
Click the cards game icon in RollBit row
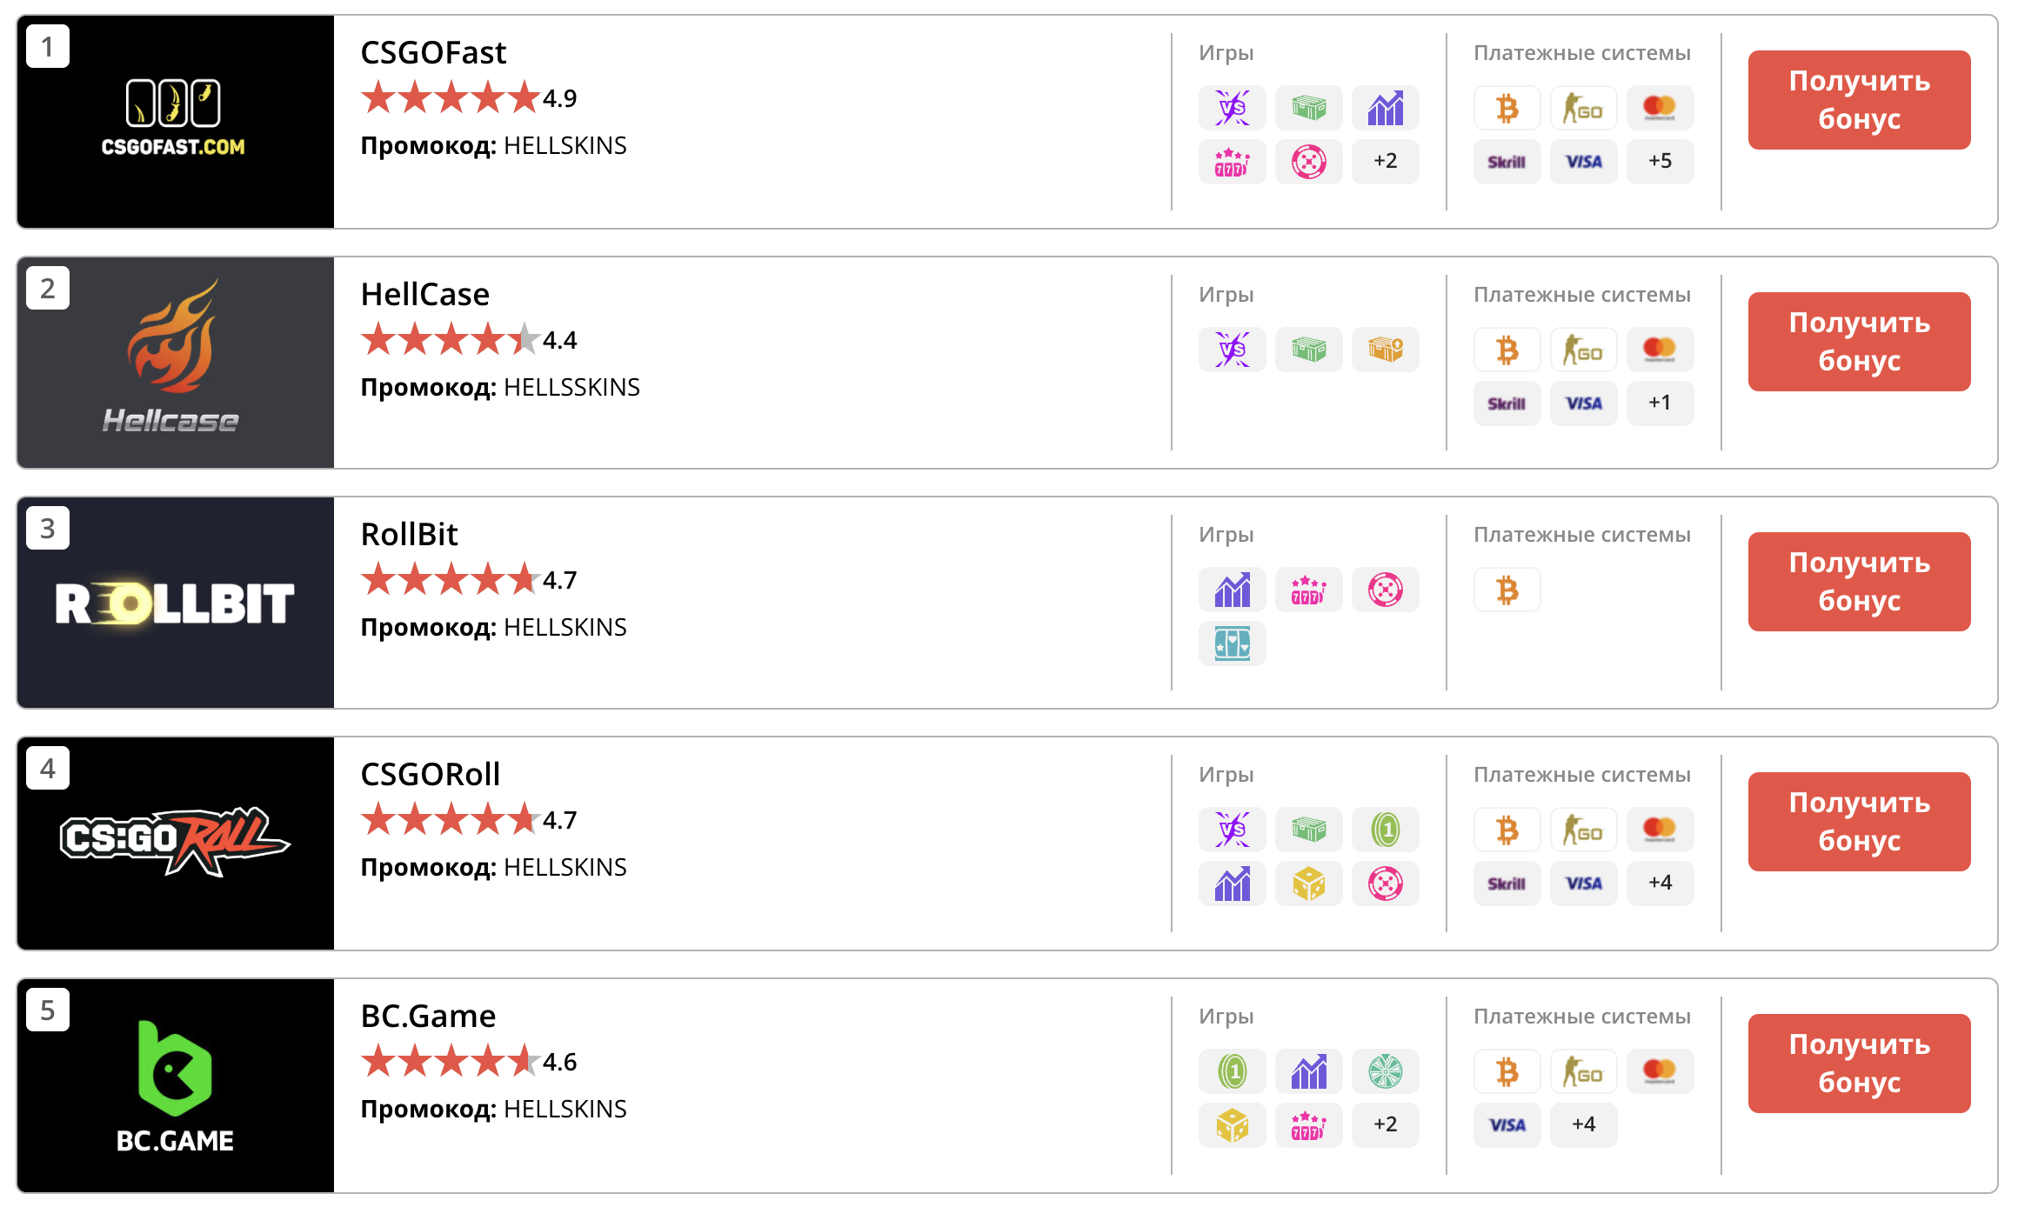(x=1232, y=644)
